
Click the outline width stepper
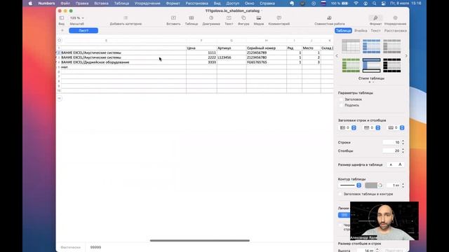pos(403,185)
